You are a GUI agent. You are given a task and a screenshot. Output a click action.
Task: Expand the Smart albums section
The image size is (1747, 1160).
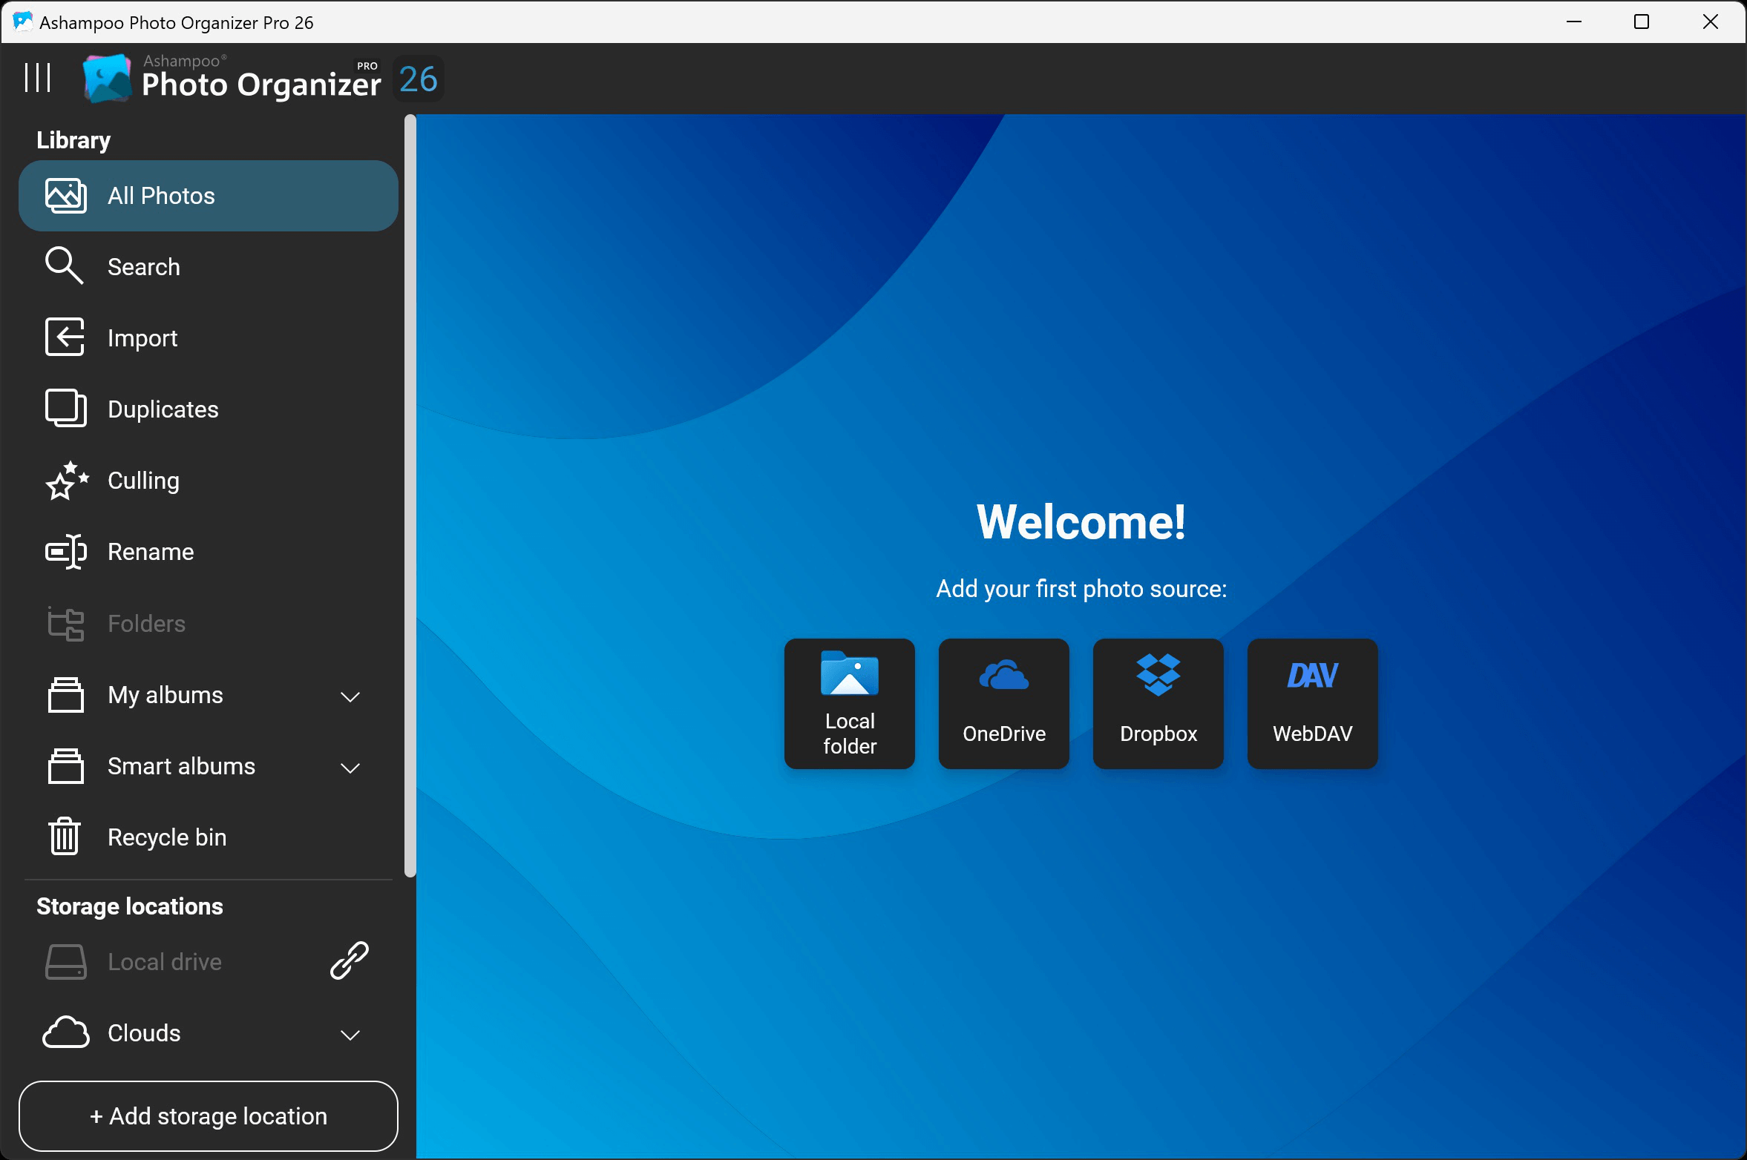pyautogui.click(x=350, y=767)
